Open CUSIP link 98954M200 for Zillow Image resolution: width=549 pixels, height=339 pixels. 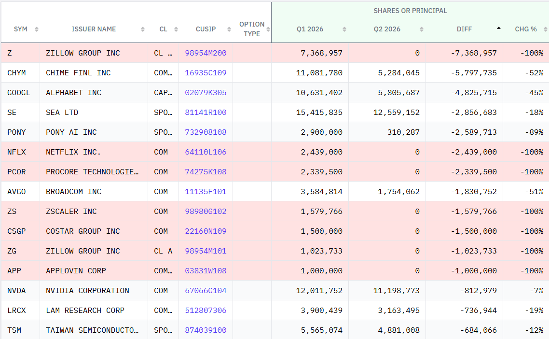coord(206,53)
